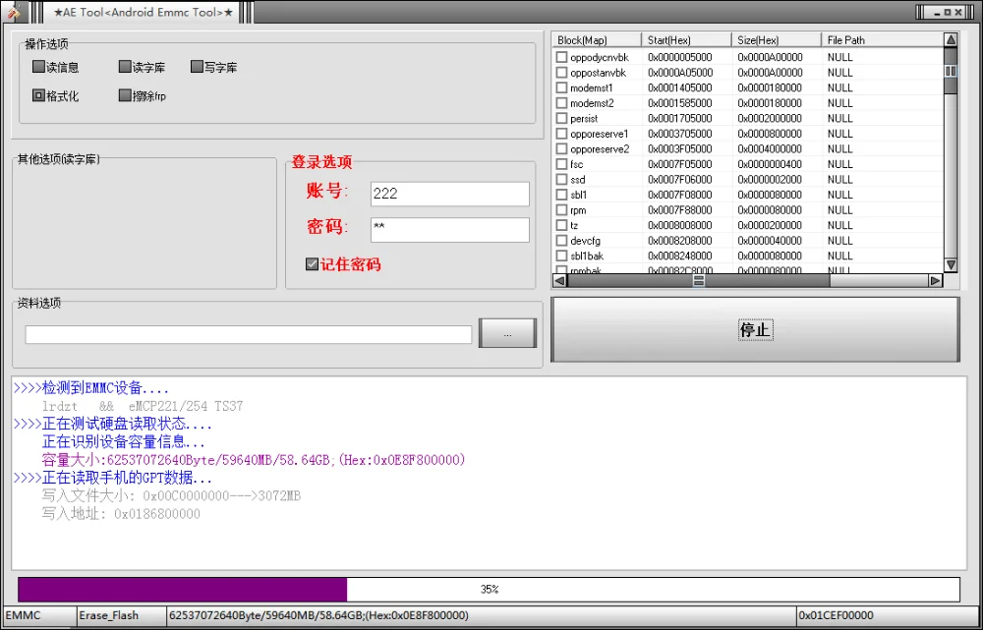The height and width of the screenshot is (630, 983).
Task: Check the opporeserve1 partition checkbox
Action: pos(561,134)
